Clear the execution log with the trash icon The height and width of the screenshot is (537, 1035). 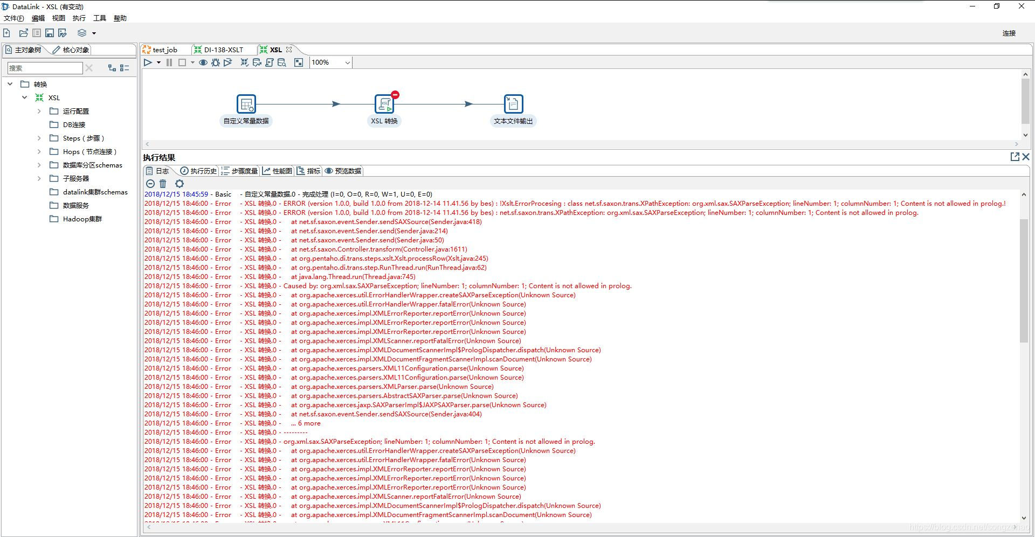pos(163,184)
